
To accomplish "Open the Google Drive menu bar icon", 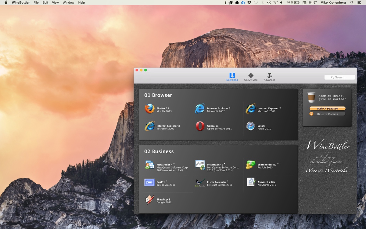I will point(237,2).
